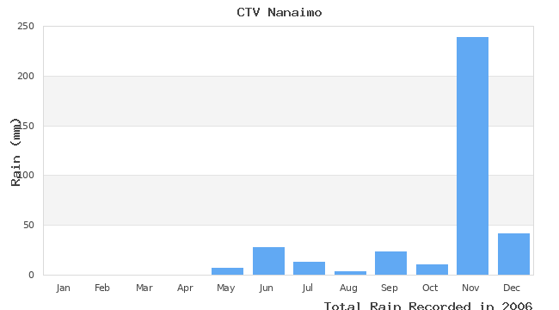559x310 pixels.
Task: Click the November rainfall bar
Action: coord(472,156)
